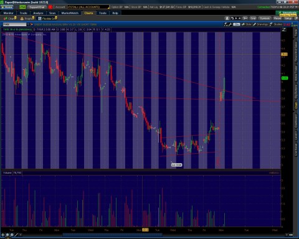
Task: Open the Charts sub-tab
Action: tap(10, 19)
